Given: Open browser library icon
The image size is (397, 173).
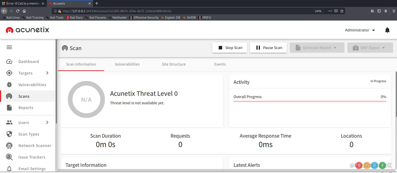Looking at the screenshot, I should coord(373,11).
